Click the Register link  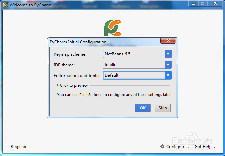[x=19, y=147]
